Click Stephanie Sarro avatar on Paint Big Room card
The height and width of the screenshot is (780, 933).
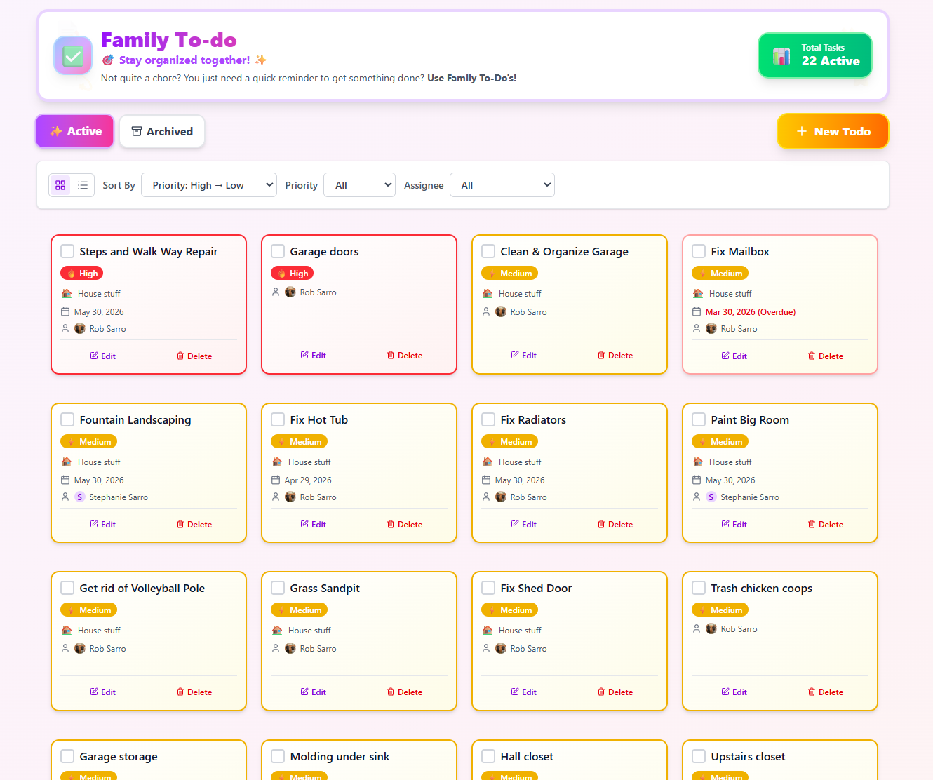tap(711, 497)
